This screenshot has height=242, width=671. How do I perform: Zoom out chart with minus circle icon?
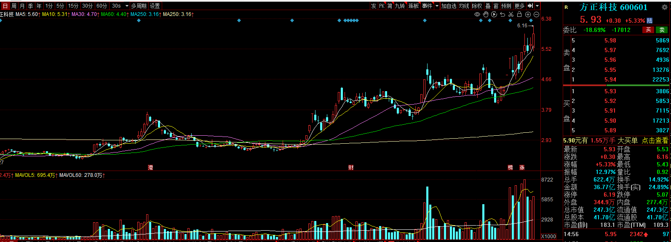(537, 14)
